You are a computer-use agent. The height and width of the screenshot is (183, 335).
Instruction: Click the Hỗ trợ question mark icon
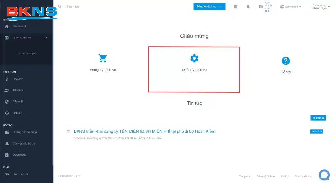point(286,61)
